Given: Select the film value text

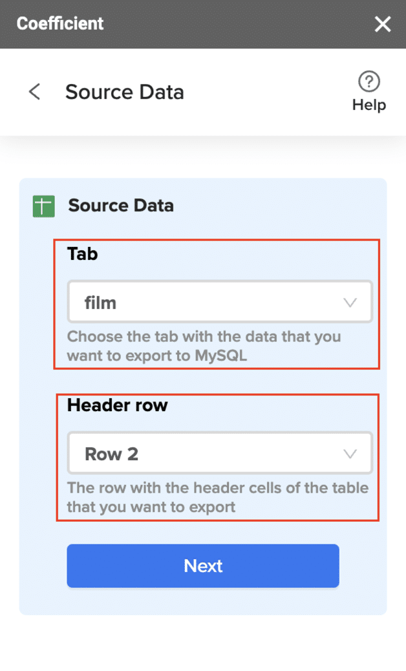Looking at the screenshot, I should (x=100, y=303).
